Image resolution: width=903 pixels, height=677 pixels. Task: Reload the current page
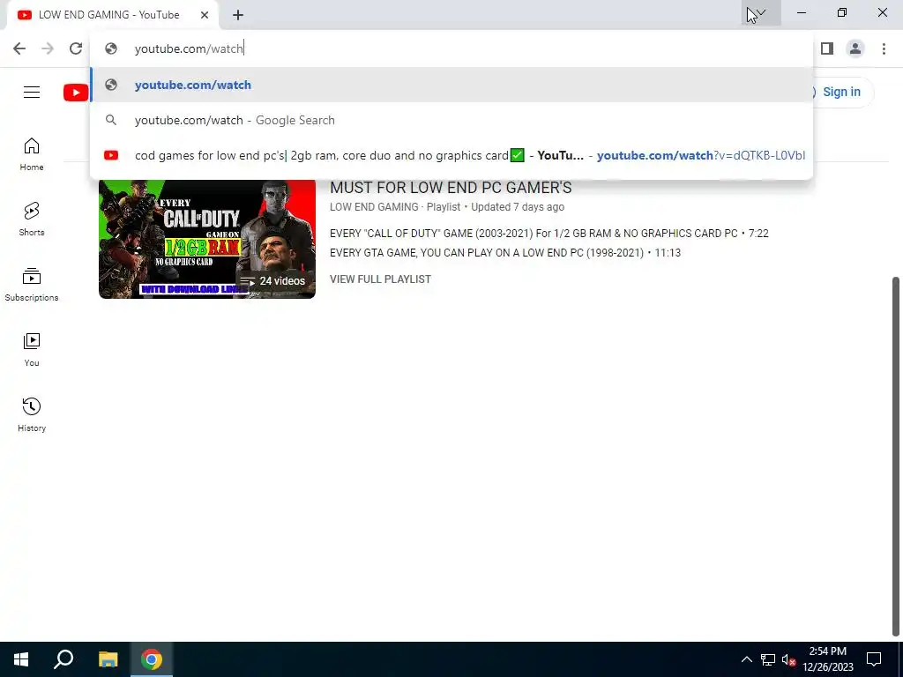coord(76,48)
